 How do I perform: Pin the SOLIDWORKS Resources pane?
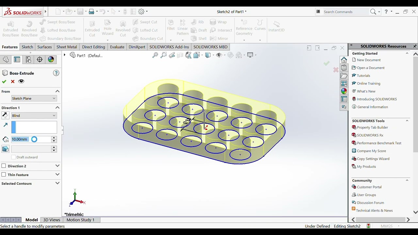[x=415, y=46]
